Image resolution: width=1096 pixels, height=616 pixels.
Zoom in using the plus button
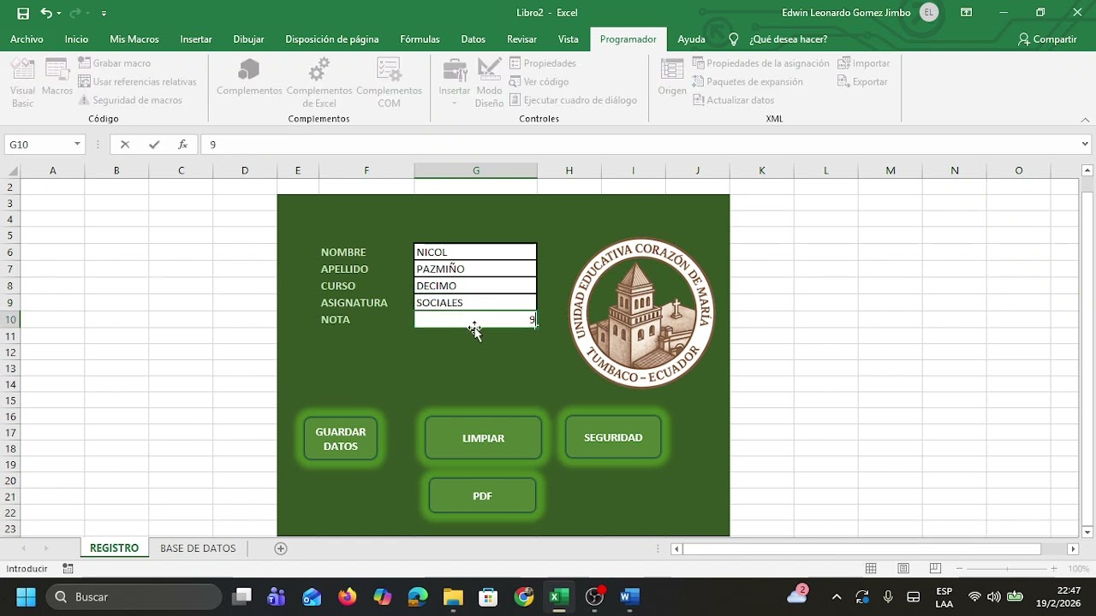(x=1054, y=569)
